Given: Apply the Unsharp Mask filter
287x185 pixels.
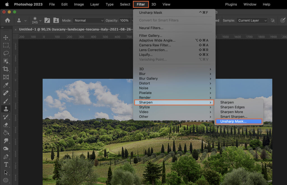Looking at the screenshot, I should [237, 121].
